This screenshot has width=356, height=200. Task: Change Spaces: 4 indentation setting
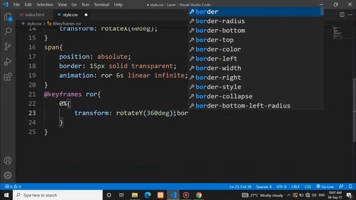point(264,187)
